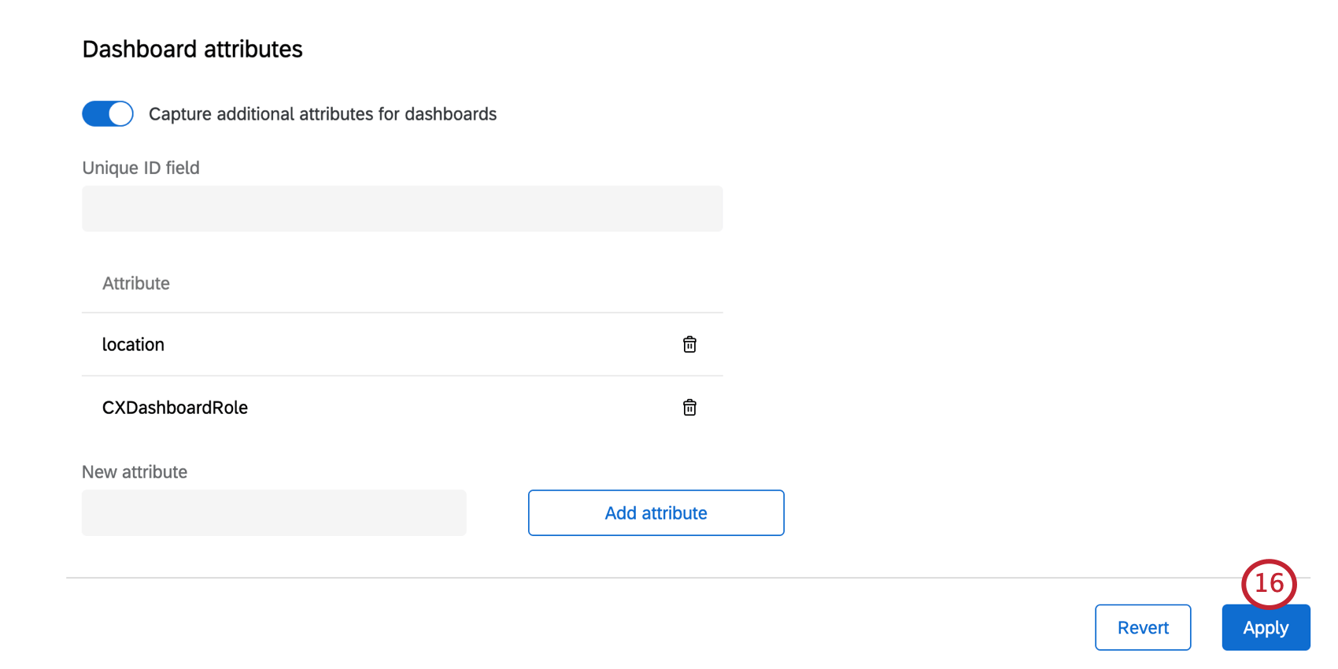Disable capturing additional dashboard attributes toggle

[108, 114]
